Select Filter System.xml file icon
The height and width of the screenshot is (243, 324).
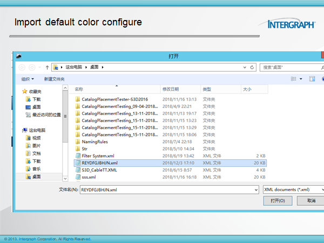(x=78, y=156)
